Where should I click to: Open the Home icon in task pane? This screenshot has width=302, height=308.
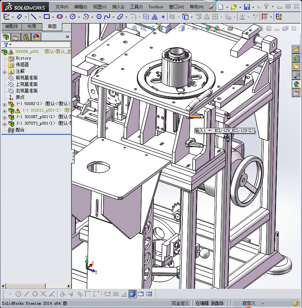pyautogui.click(x=297, y=50)
